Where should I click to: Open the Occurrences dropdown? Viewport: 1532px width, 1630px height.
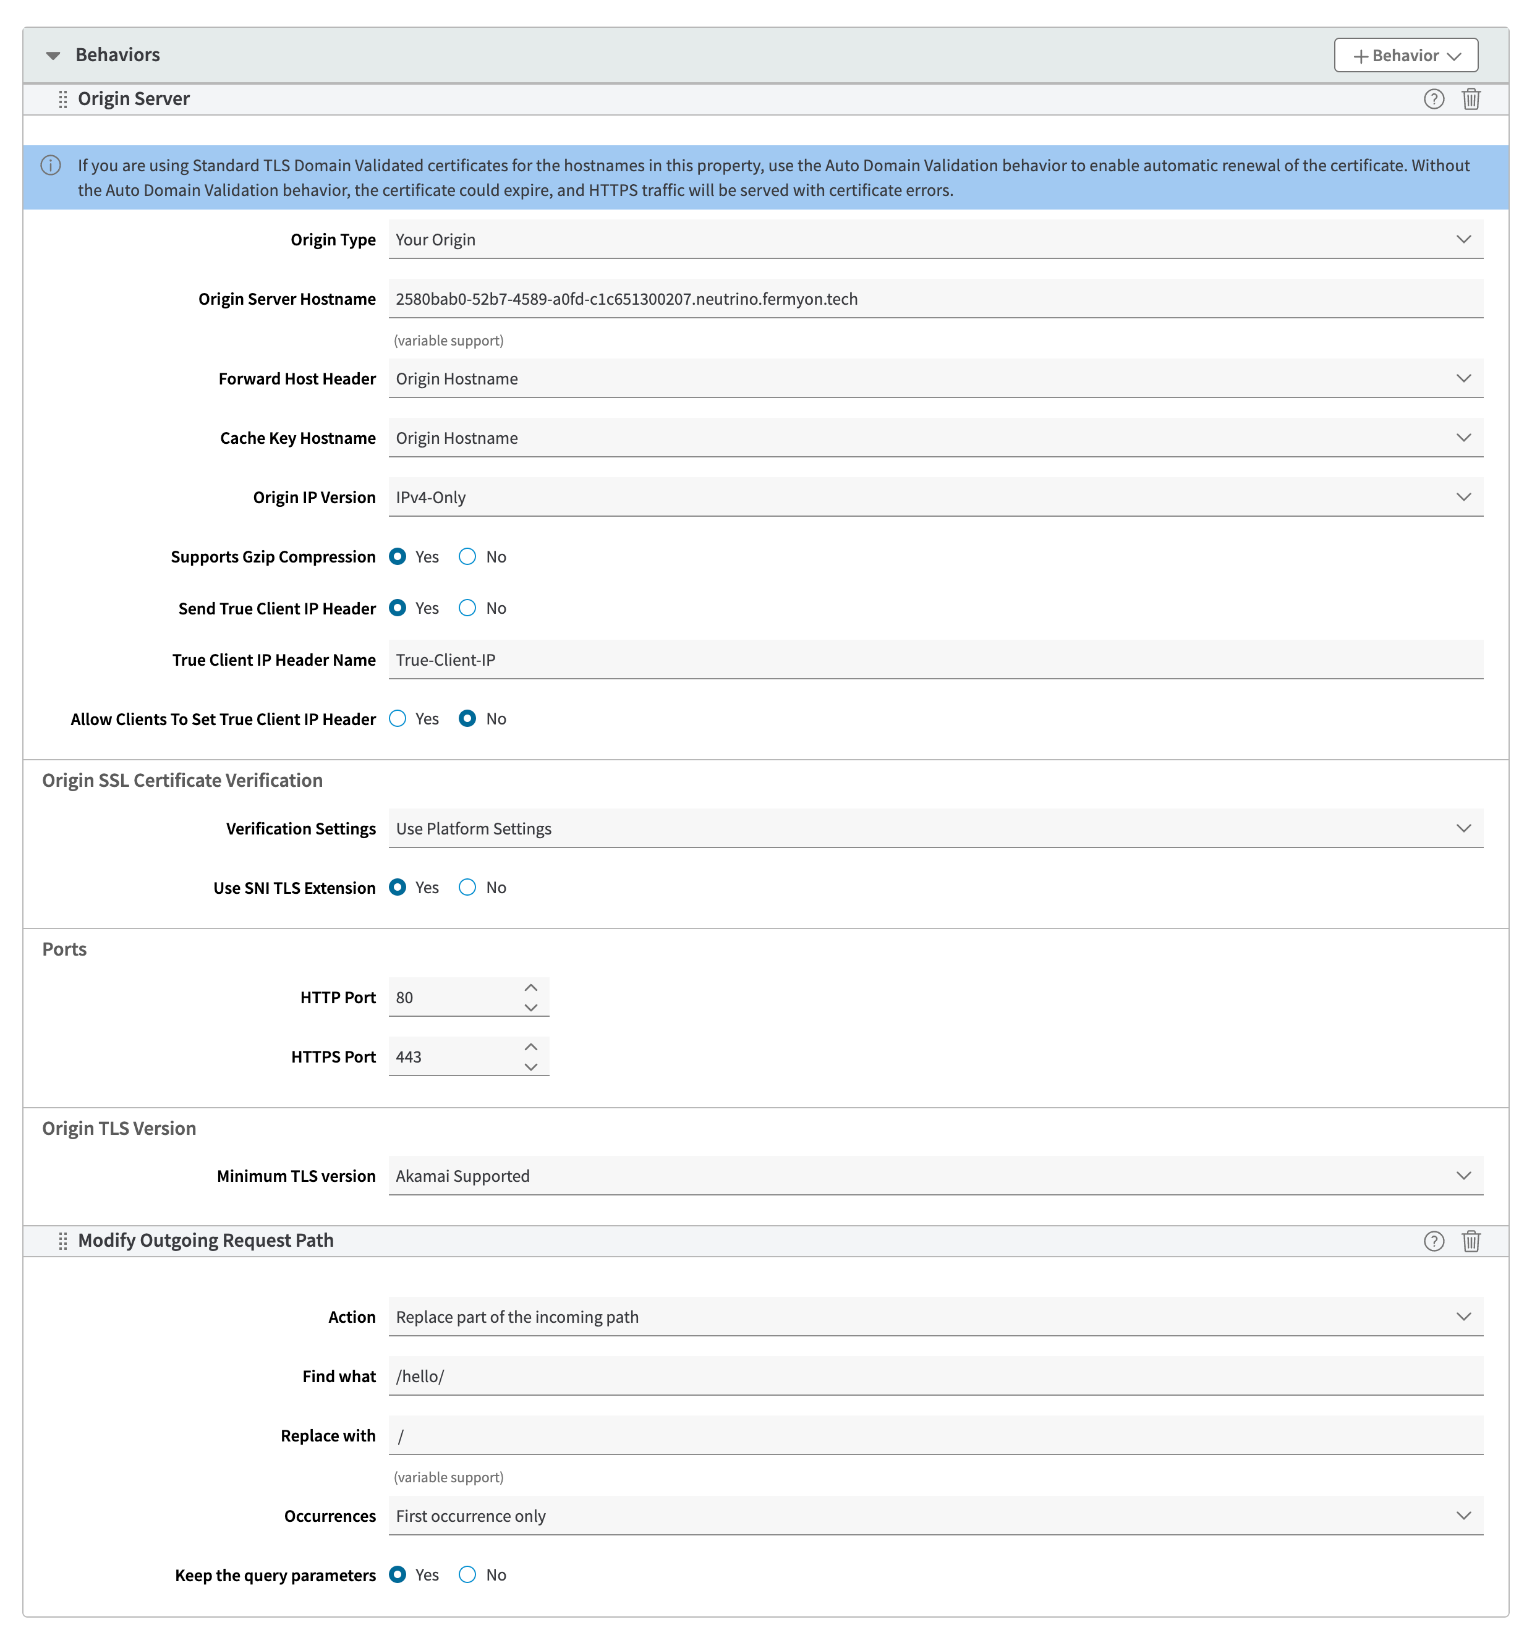[935, 1516]
